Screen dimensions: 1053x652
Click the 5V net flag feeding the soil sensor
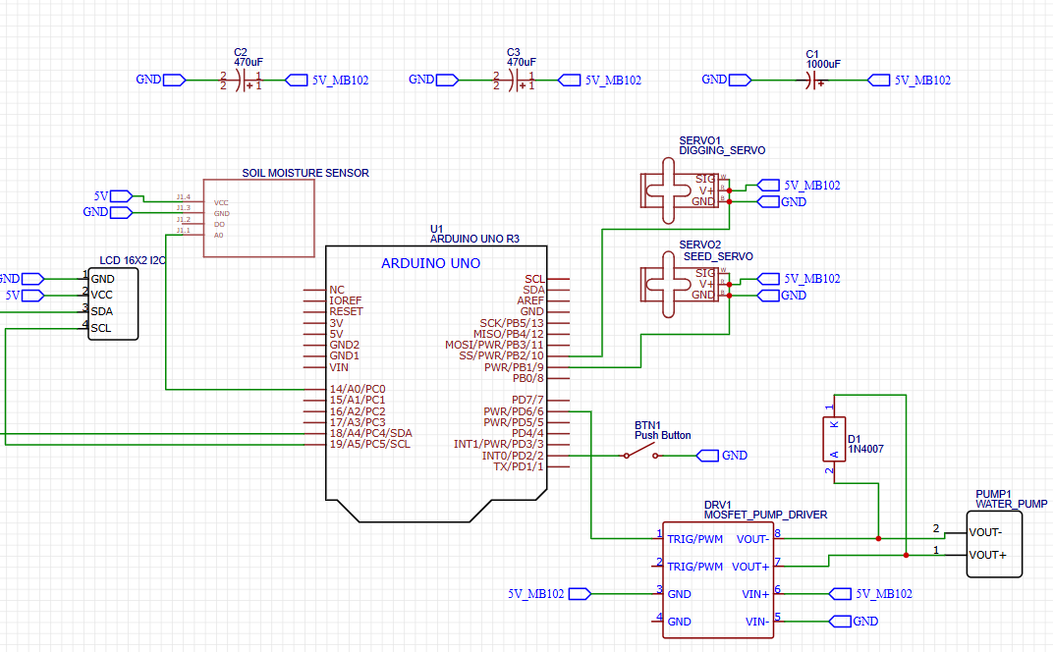[x=121, y=196]
